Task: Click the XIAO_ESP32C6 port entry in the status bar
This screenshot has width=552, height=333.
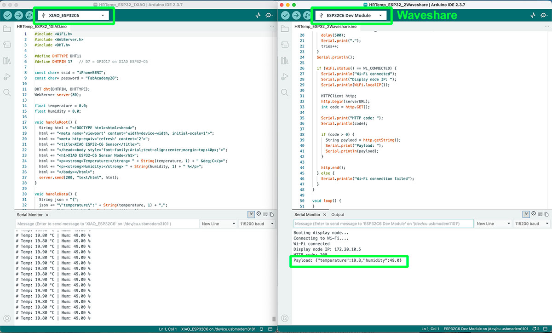Action: pos(218,329)
